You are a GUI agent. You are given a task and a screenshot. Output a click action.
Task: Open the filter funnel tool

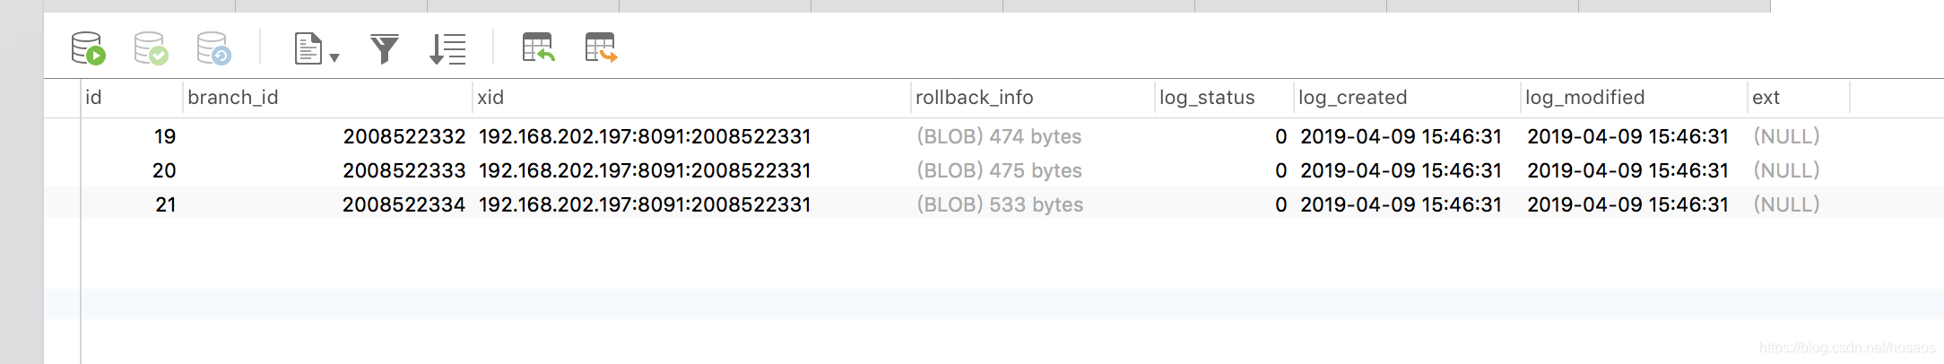(x=385, y=48)
